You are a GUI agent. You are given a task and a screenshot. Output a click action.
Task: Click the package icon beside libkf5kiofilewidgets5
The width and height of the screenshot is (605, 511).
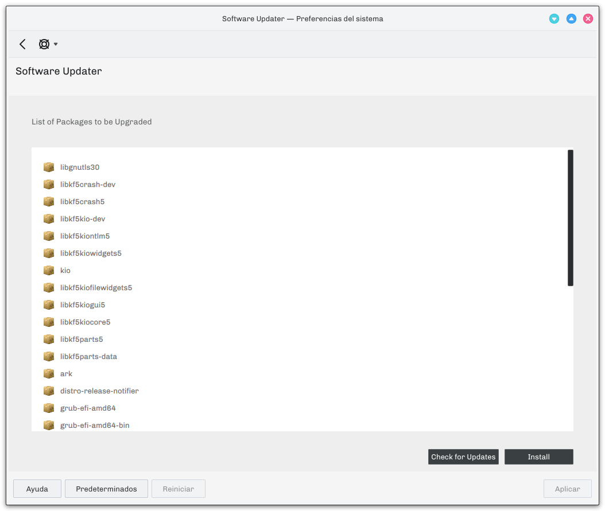pyautogui.click(x=49, y=288)
